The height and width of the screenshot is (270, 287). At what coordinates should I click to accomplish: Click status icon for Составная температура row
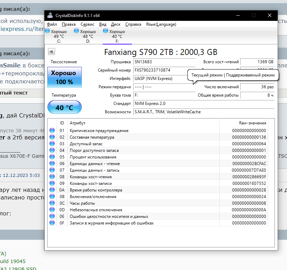(x=52, y=137)
